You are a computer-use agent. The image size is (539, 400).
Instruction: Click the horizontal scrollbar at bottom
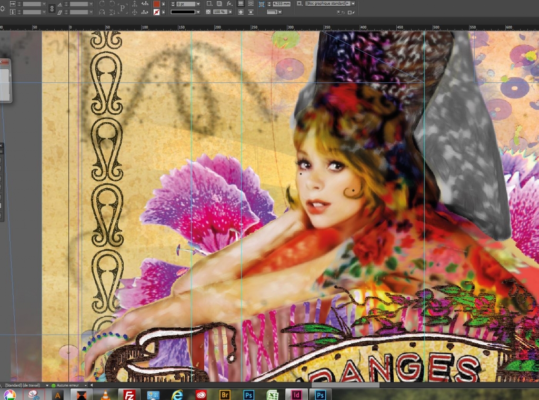pyautogui.click(x=345, y=385)
